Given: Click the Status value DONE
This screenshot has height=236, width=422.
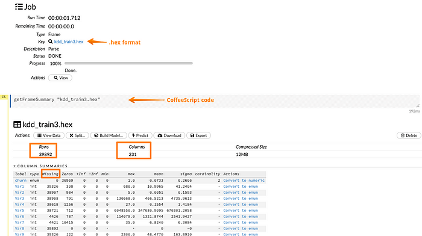Looking at the screenshot, I should click(55, 56).
